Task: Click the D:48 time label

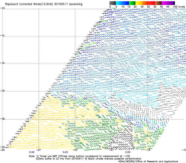Action: (32, 152)
